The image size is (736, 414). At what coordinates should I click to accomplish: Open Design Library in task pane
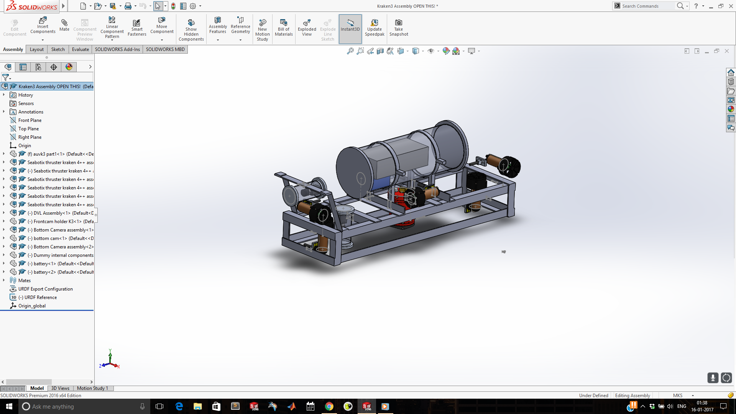pyautogui.click(x=731, y=82)
